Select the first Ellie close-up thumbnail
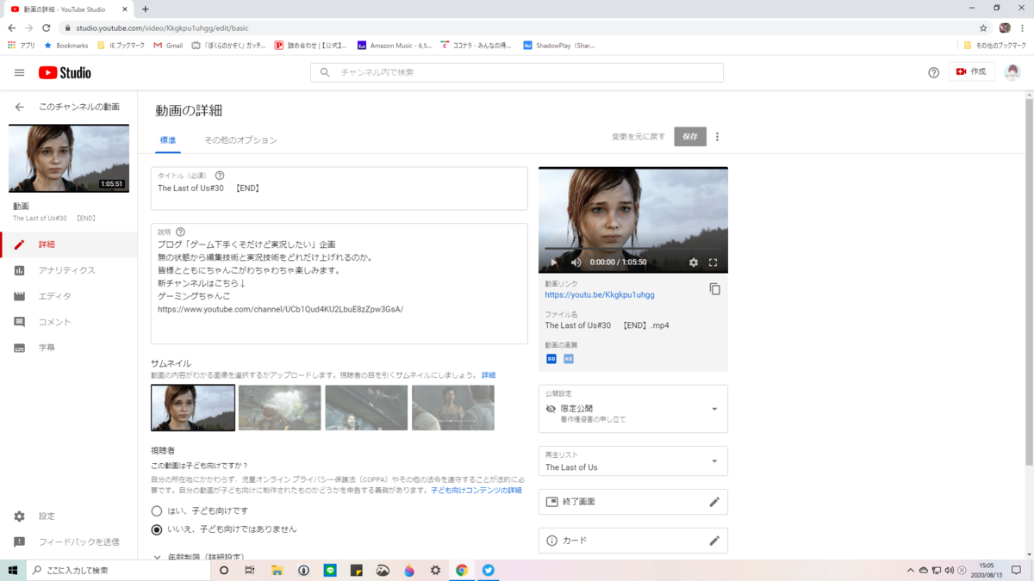The height and width of the screenshot is (581, 1034). tap(193, 407)
